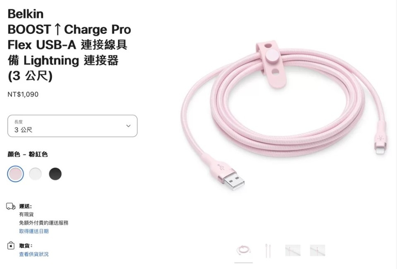Viewport: 397px width, 269px height.
Task: Click the NT$1,090 price
Action: (23, 94)
